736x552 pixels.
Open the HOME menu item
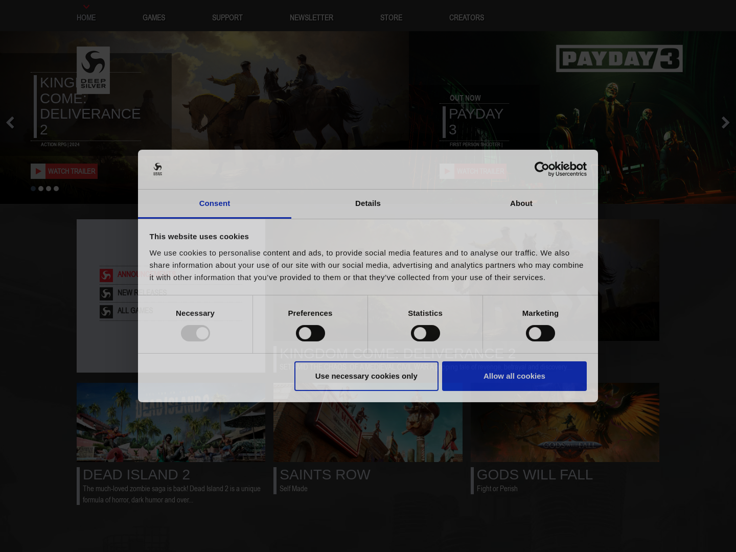pyautogui.click(x=86, y=18)
